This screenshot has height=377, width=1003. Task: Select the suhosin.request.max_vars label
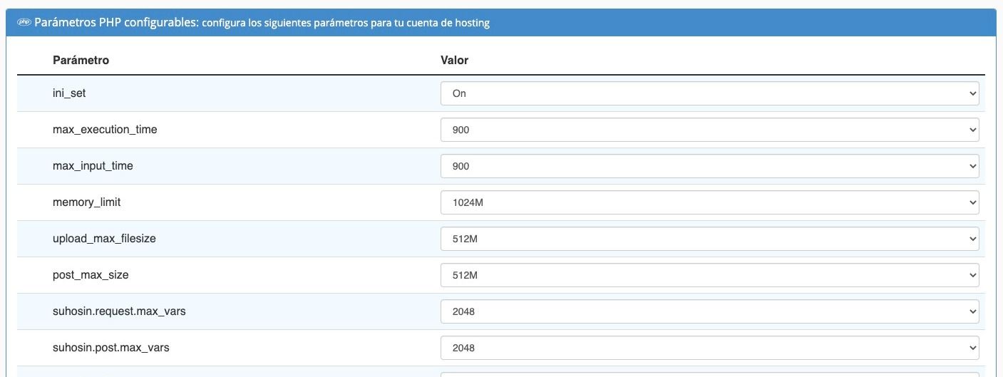(119, 311)
